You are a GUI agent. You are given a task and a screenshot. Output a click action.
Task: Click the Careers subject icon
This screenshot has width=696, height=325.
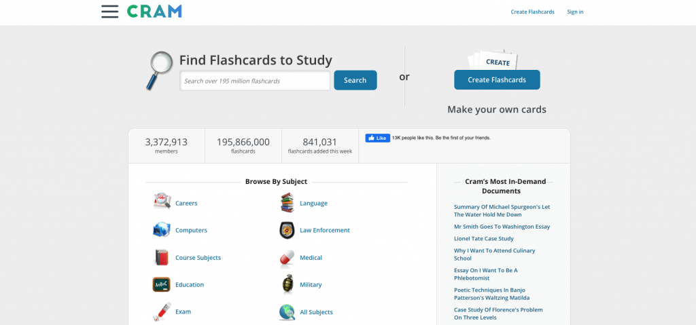(x=162, y=203)
